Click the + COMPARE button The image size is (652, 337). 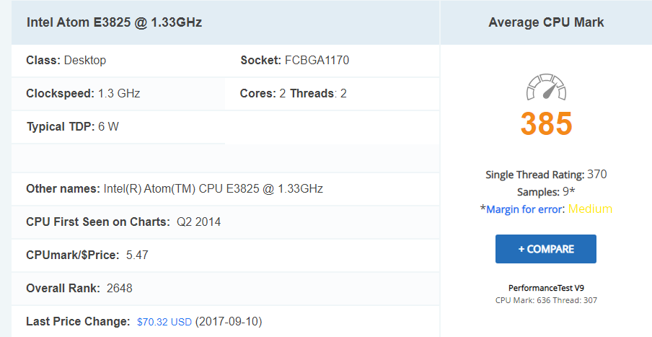(x=545, y=249)
